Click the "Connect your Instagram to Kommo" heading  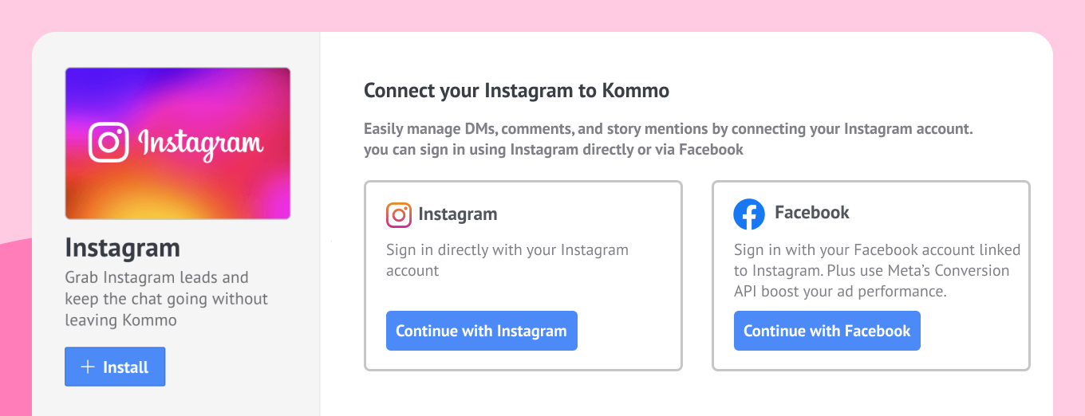516,91
